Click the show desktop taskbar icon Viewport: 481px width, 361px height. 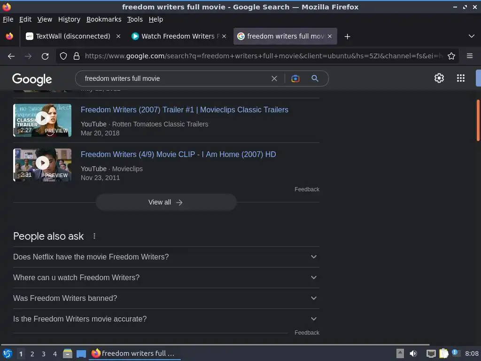point(81,354)
